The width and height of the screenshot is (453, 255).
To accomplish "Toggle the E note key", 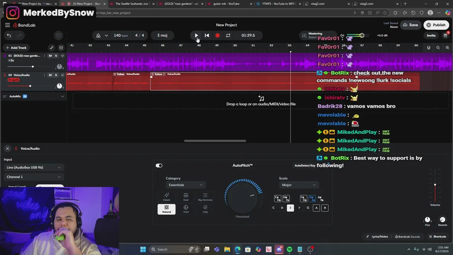I will click(x=290, y=208).
